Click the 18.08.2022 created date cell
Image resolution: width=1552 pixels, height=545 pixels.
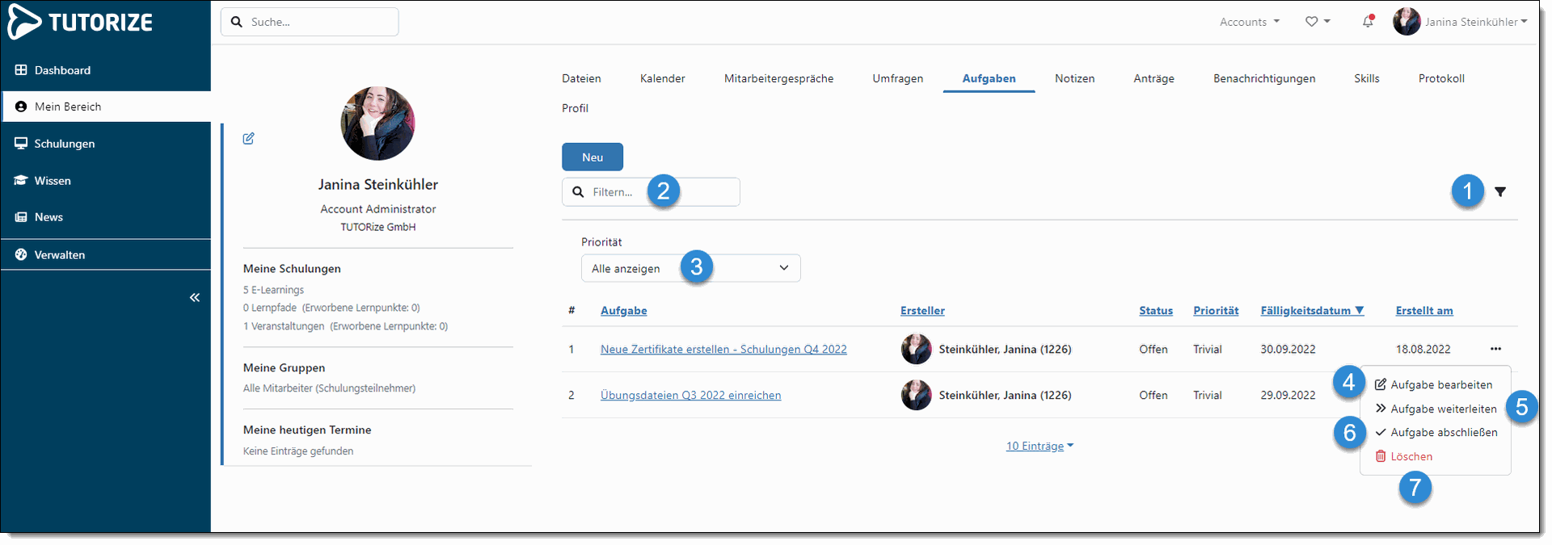tap(1423, 350)
